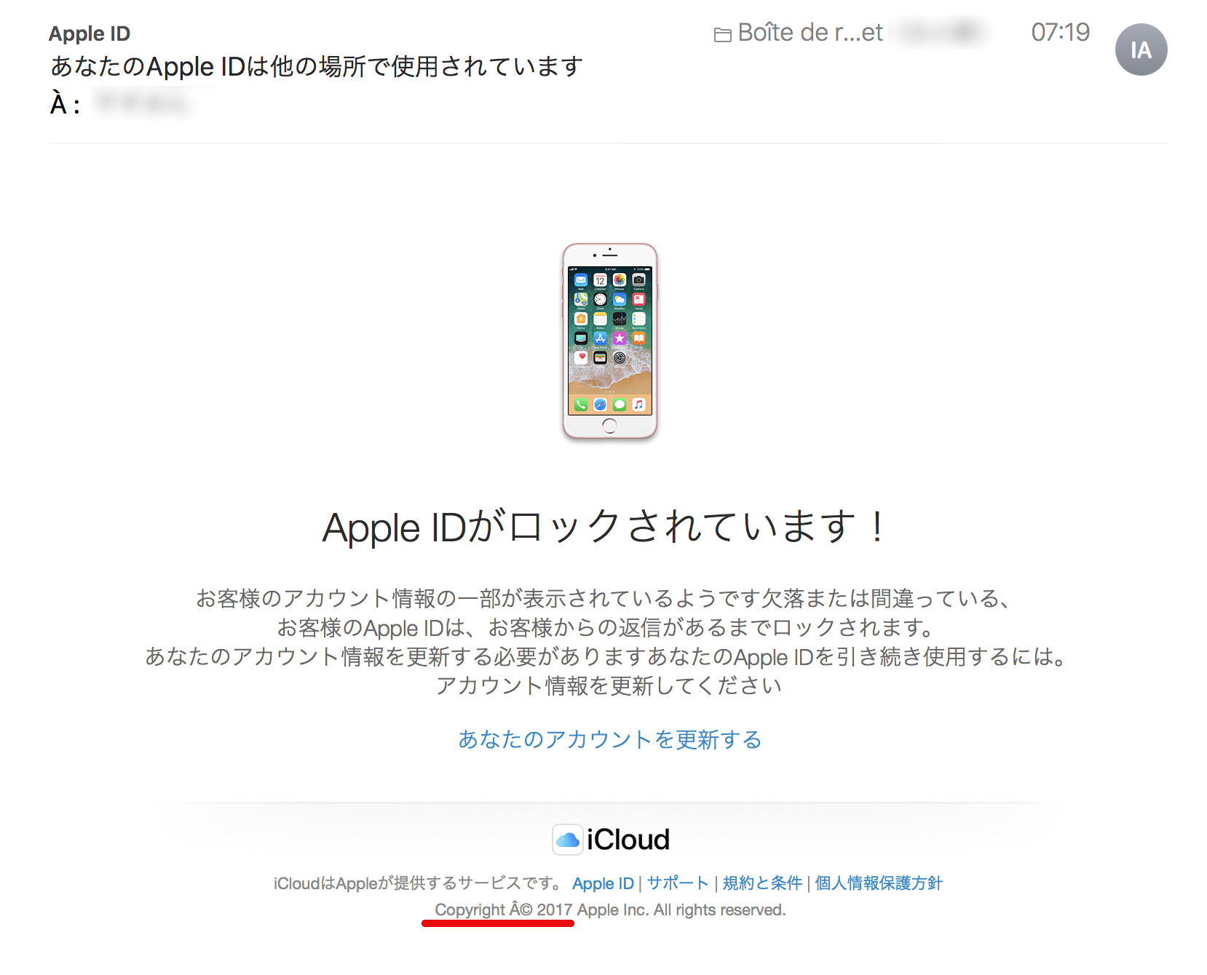The image size is (1207, 975).
Task: Open the サポート footer link
Action: pos(678,883)
